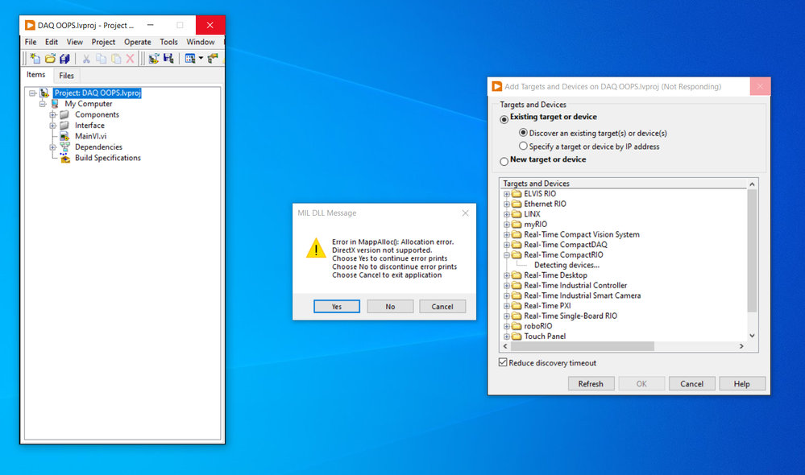
Task: Expand the Real-Time PXI node
Action: pos(507,306)
